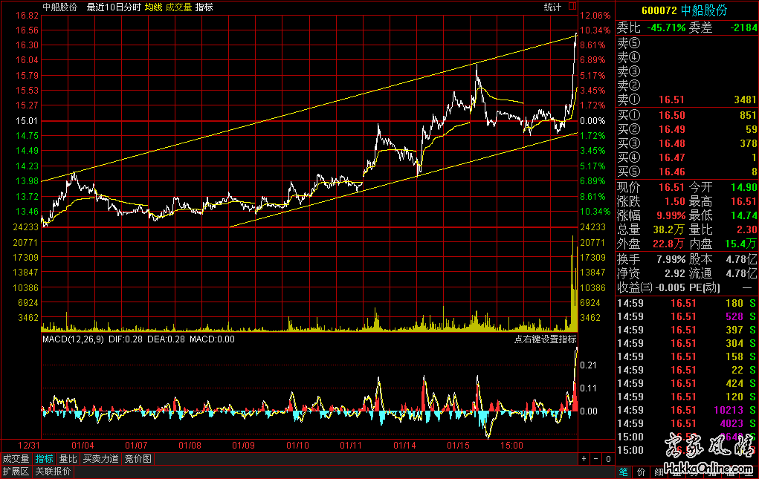Switch to the 成交量 tab
The image size is (759, 479).
tap(16, 459)
